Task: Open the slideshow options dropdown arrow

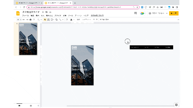Action: point(167,13)
